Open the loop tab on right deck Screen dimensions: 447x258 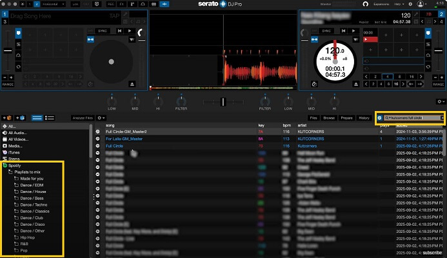click(428, 66)
